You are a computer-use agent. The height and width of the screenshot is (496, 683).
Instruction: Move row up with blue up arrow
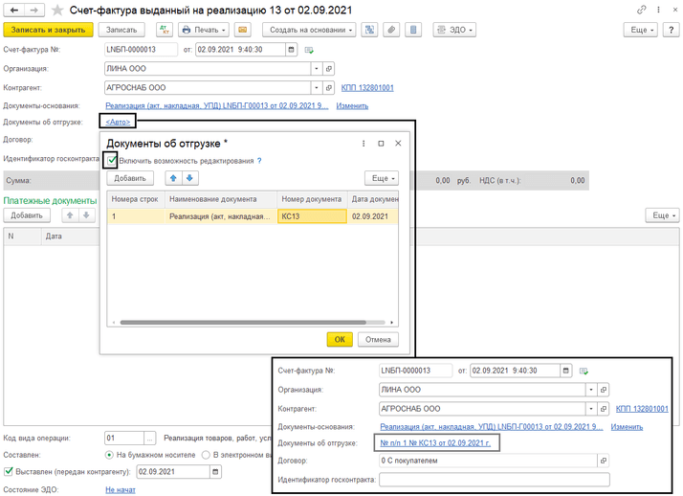173,178
